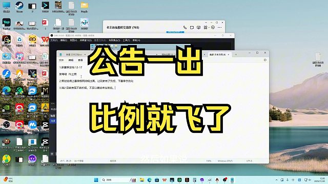Click Windows (CRLF) in Notepad status bar

click(x=225, y=161)
